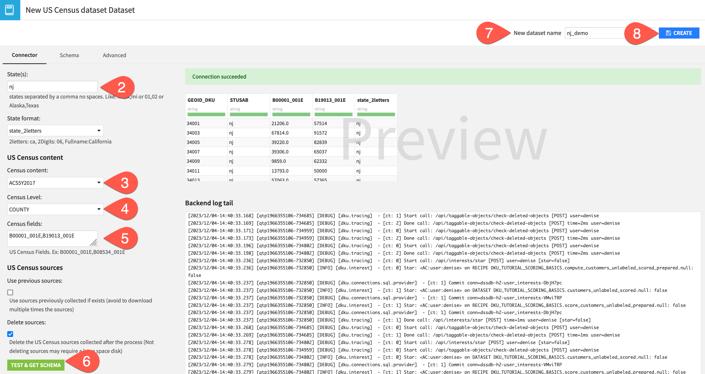Click the value 9859.0 in preview
705x374 pixels.
tap(279, 161)
